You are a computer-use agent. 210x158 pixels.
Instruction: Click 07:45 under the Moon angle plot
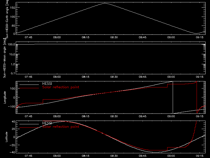click(x=28, y=77)
